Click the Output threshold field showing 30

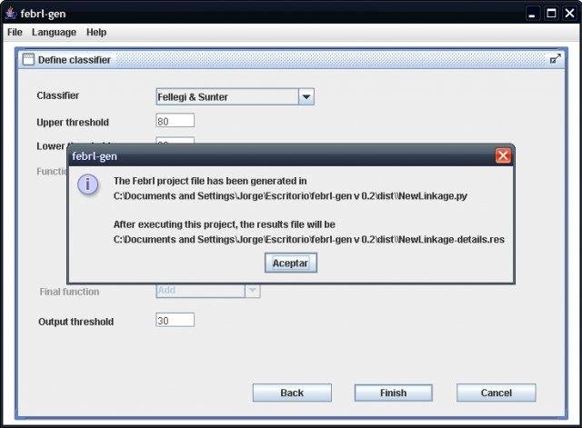point(175,320)
